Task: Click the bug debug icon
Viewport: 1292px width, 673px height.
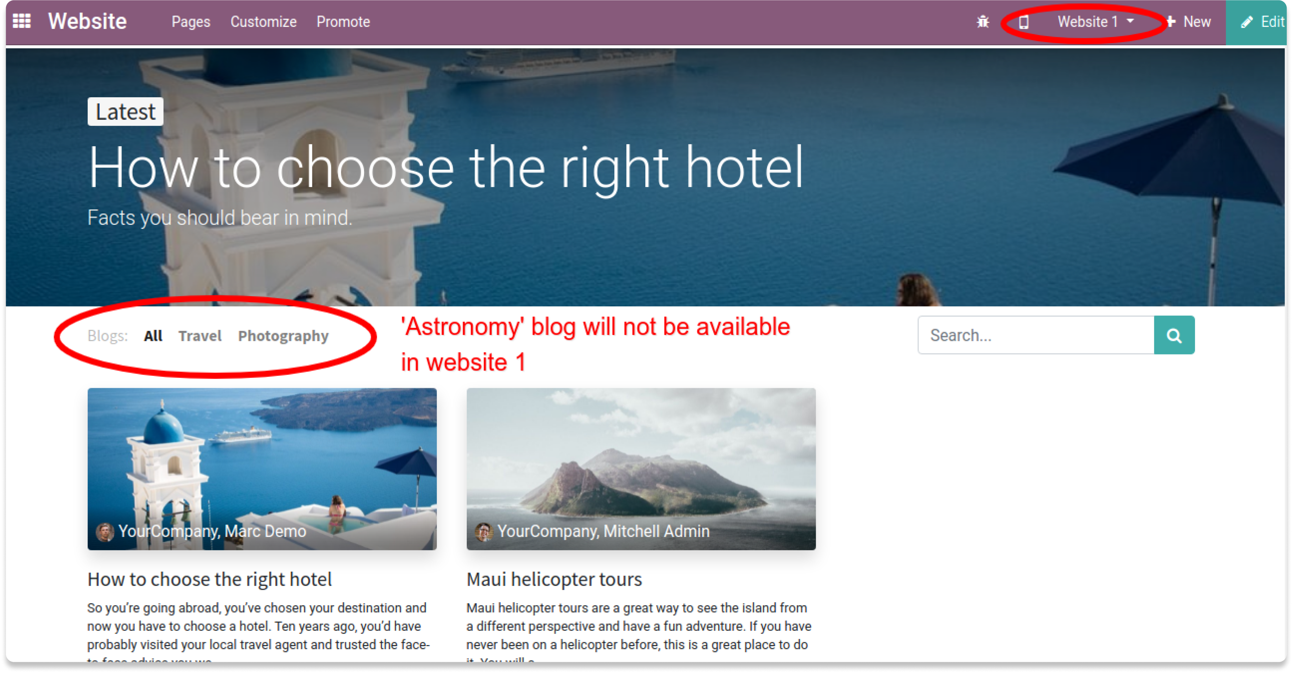Action: 982,21
